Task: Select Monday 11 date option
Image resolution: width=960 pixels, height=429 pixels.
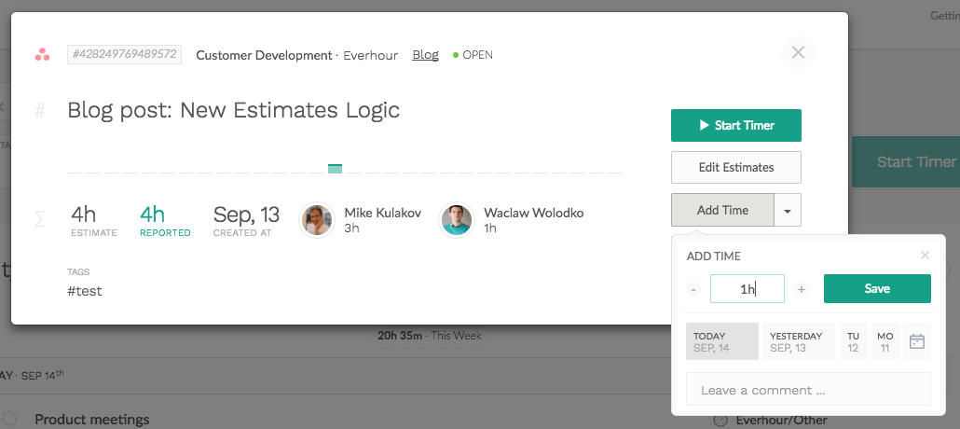Action: point(885,341)
